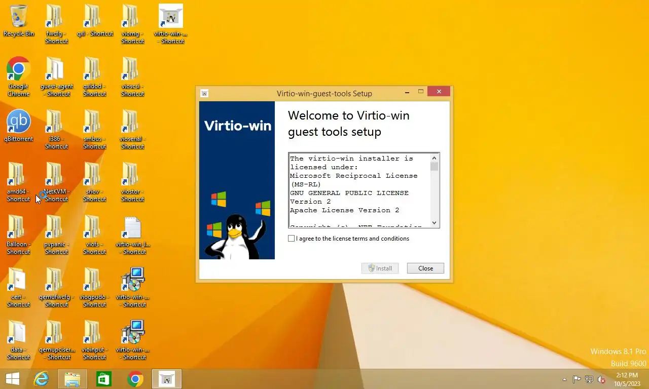649x389 pixels.
Task: Maximize the Virtio-win-guest-tools Setup window
Action: click(x=421, y=92)
